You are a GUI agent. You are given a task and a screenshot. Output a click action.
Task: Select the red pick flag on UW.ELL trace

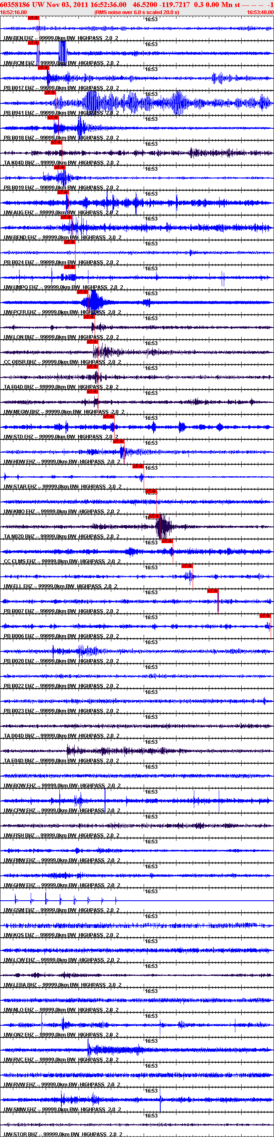(187, 566)
